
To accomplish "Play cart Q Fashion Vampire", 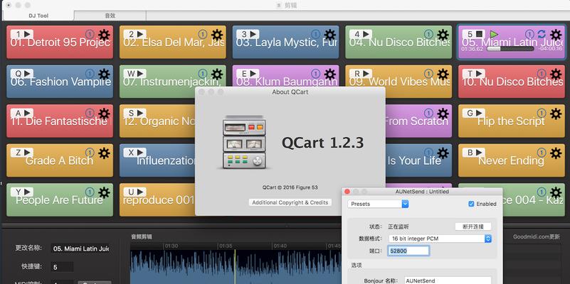I will (28, 74).
